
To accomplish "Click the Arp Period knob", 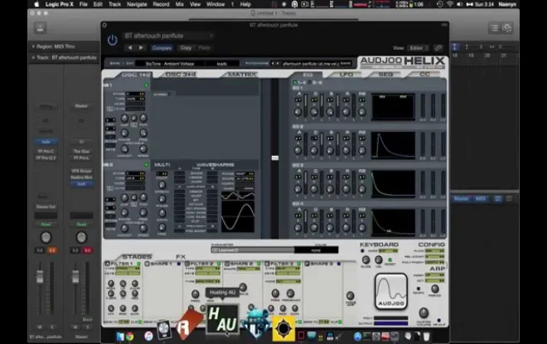I will click(434, 288).
